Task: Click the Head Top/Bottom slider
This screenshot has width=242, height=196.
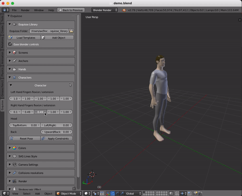Action: tap(25, 125)
